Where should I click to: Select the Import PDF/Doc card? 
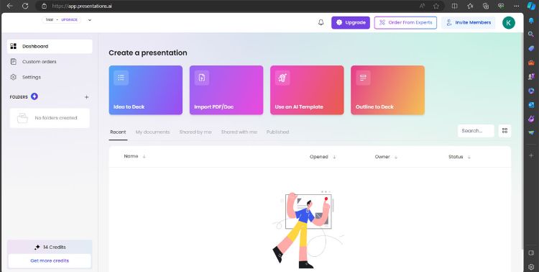tap(226, 90)
